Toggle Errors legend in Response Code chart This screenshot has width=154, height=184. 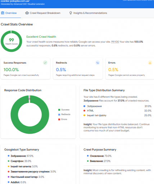63,119
